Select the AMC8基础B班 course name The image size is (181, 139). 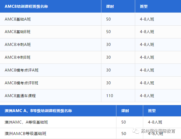click(x=17, y=32)
